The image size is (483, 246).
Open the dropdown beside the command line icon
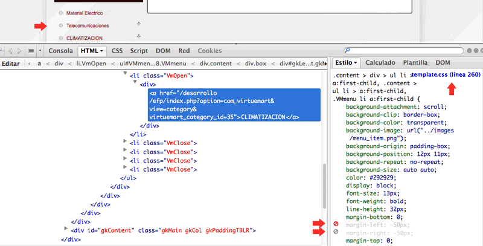(x=40, y=51)
